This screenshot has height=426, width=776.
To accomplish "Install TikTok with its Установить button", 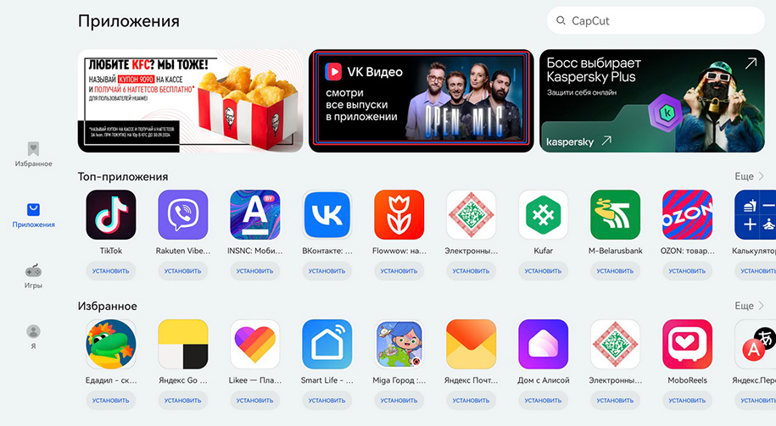I will pos(111,271).
